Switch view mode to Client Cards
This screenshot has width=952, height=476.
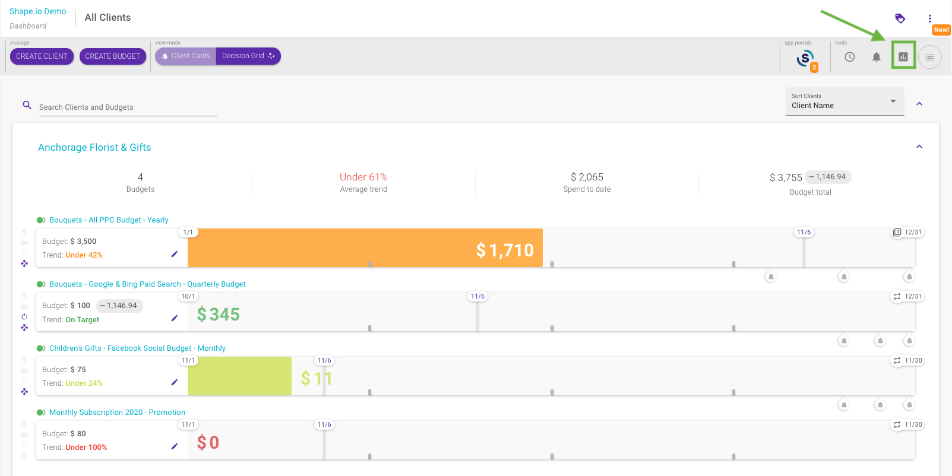click(186, 56)
